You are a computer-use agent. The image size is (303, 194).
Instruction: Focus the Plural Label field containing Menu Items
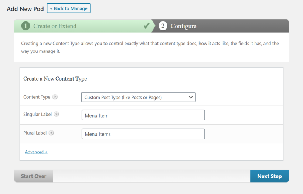pyautogui.click(x=143, y=134)
